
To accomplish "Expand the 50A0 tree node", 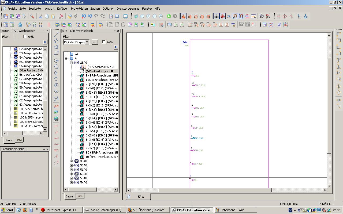I will tap(72, 165).
